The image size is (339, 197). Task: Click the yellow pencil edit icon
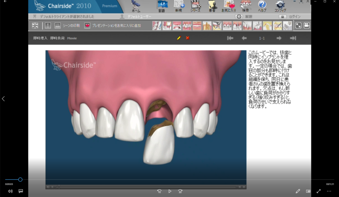[x=179, y=38]
